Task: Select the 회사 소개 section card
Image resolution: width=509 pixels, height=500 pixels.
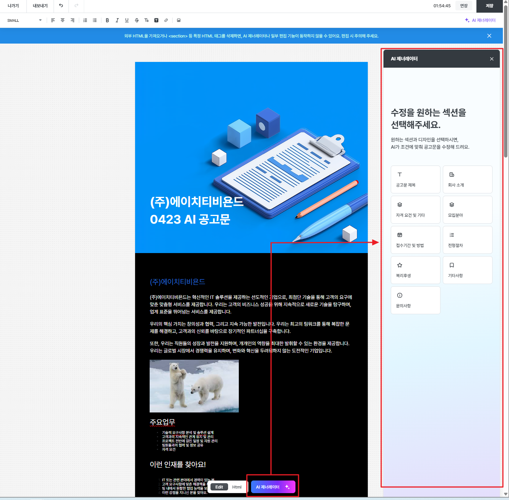Action: 467,179
